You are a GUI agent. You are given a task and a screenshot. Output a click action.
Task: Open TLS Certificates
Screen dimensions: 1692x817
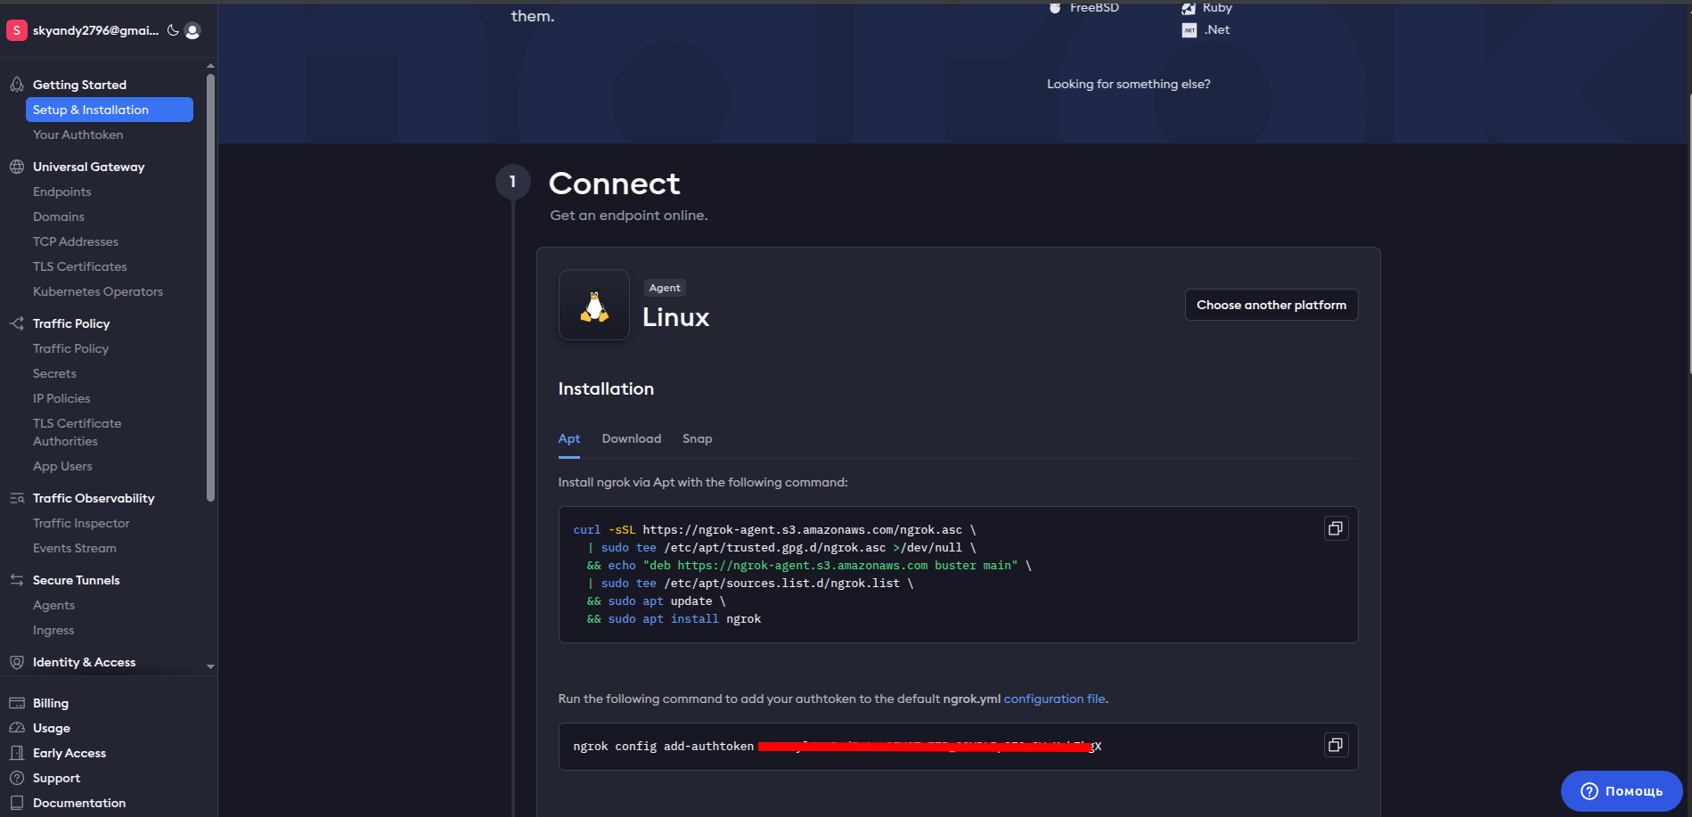[80, 266]
